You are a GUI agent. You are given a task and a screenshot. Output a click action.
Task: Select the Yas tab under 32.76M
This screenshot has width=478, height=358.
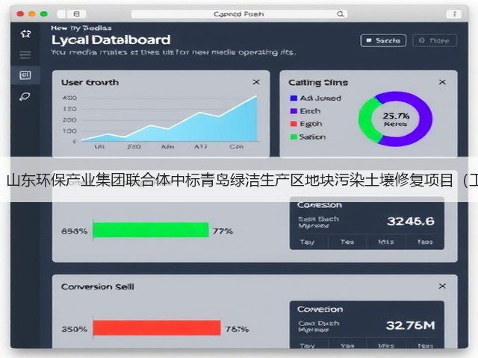tap(347, 346)
